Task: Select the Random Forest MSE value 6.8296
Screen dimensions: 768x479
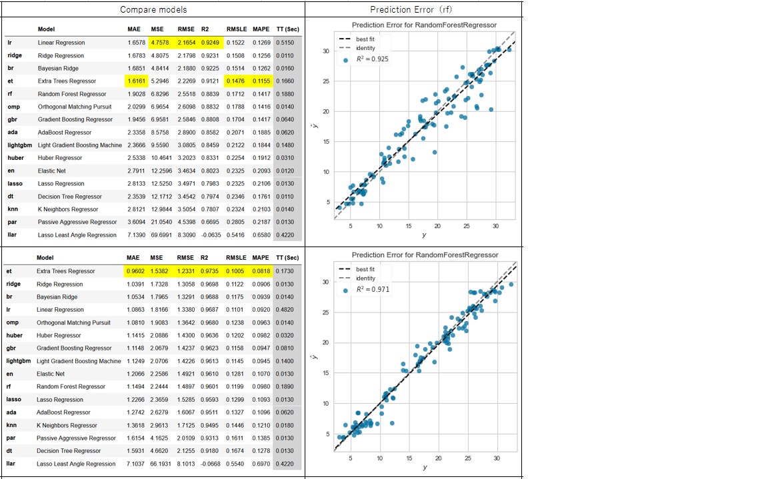Action: tap(160, 94)
